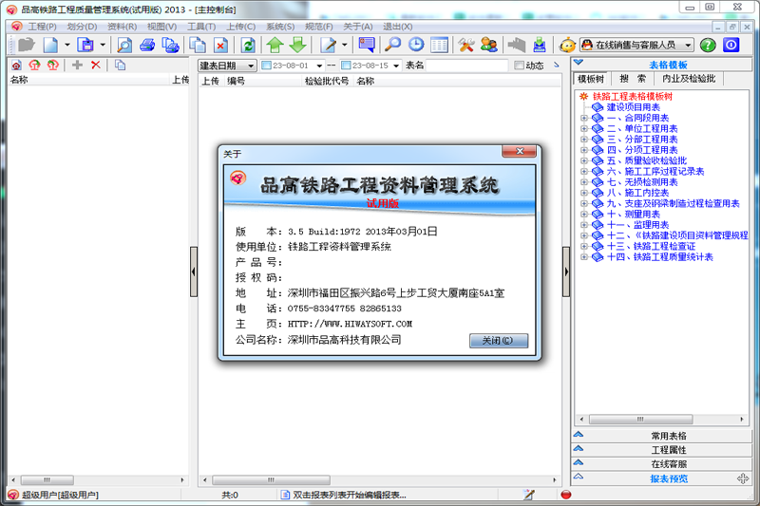The width and height of the screenshot is (760, 506).
Task: Open the 建表日期 combo box
Action: (227, 66)
